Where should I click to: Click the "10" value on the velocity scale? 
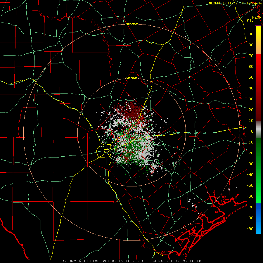[x=251, y=121]
